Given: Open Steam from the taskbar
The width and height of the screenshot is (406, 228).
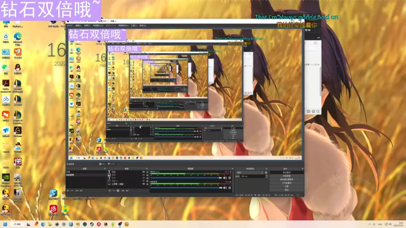Looking at the screenshot, I should click(92, 224).
